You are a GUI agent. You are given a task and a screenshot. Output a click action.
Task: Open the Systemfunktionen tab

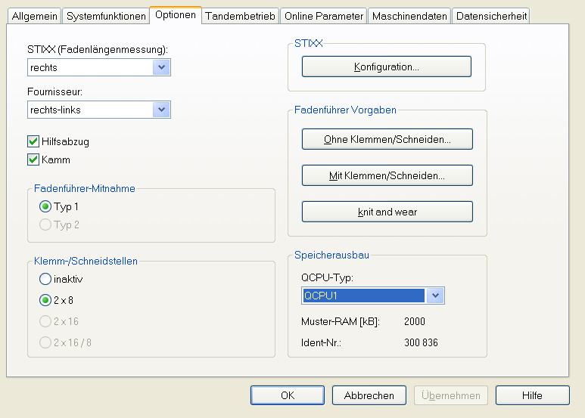[x=105, y=16]
